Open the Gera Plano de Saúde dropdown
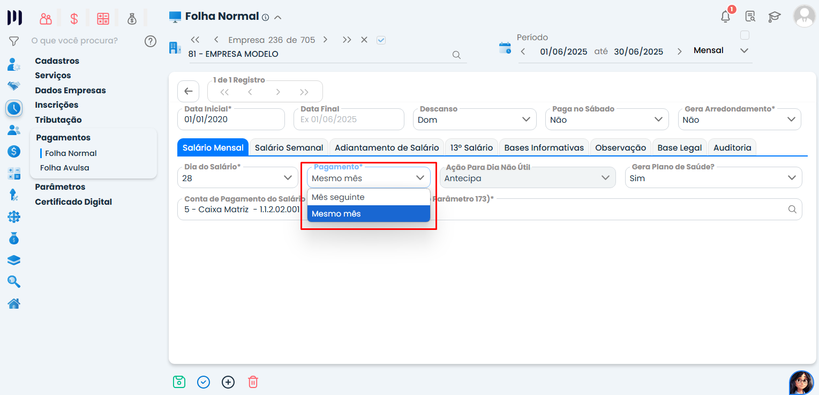The width and height of the screenshot is (819, 395). (x=713, y=178)
